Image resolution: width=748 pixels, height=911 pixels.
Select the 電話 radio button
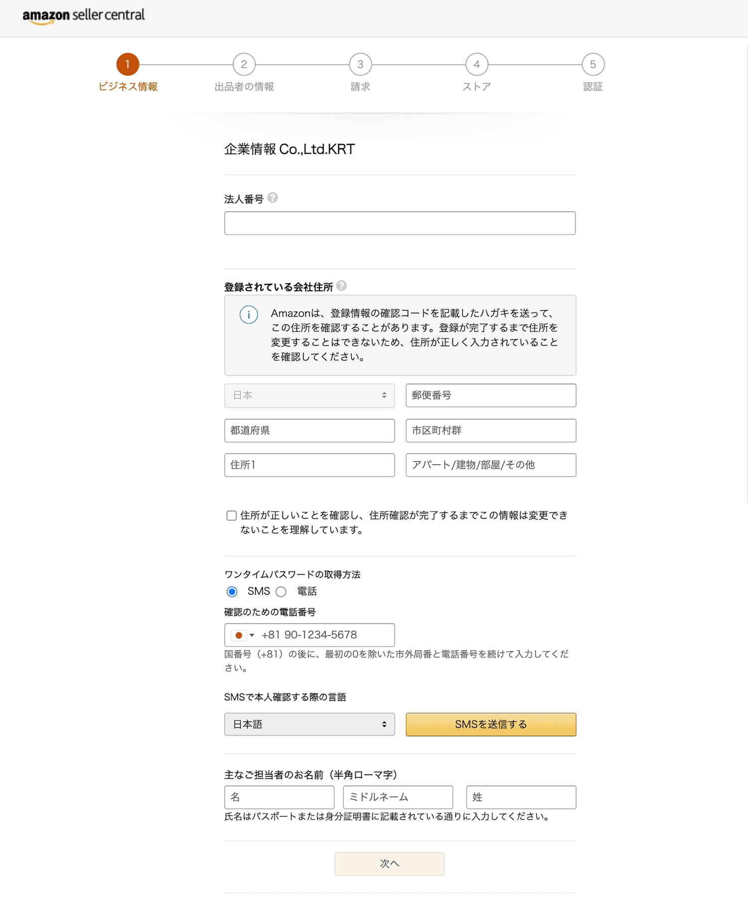click(281, 592)
